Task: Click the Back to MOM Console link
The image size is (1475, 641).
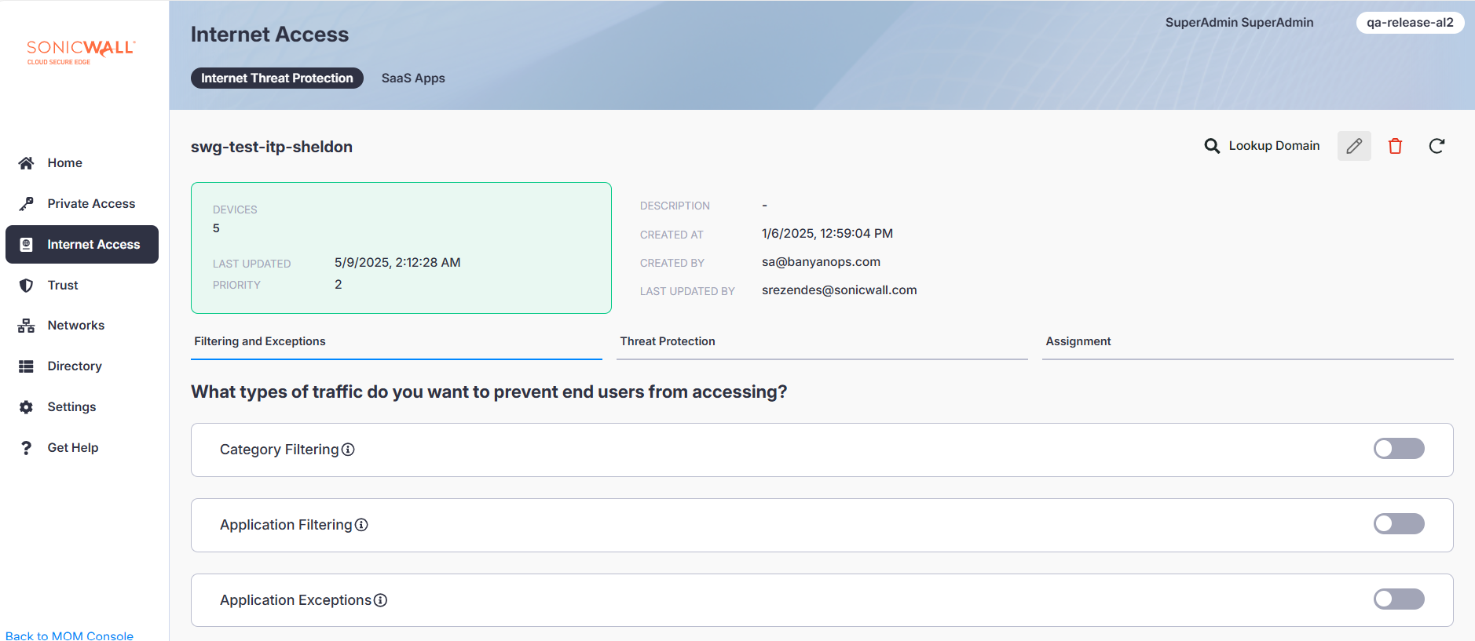Action: point(69,635)
